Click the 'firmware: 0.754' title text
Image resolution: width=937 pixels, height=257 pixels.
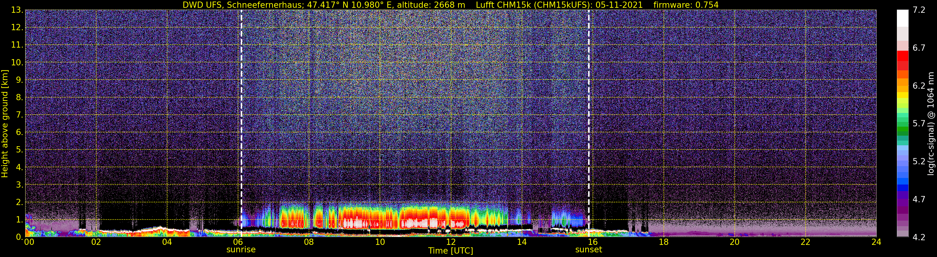tap(686, 5)
